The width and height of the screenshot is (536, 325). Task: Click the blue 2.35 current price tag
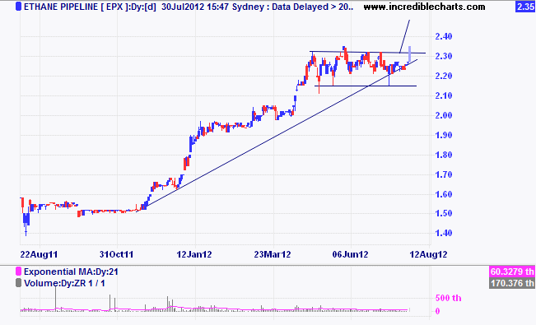(x=525, y=7)
